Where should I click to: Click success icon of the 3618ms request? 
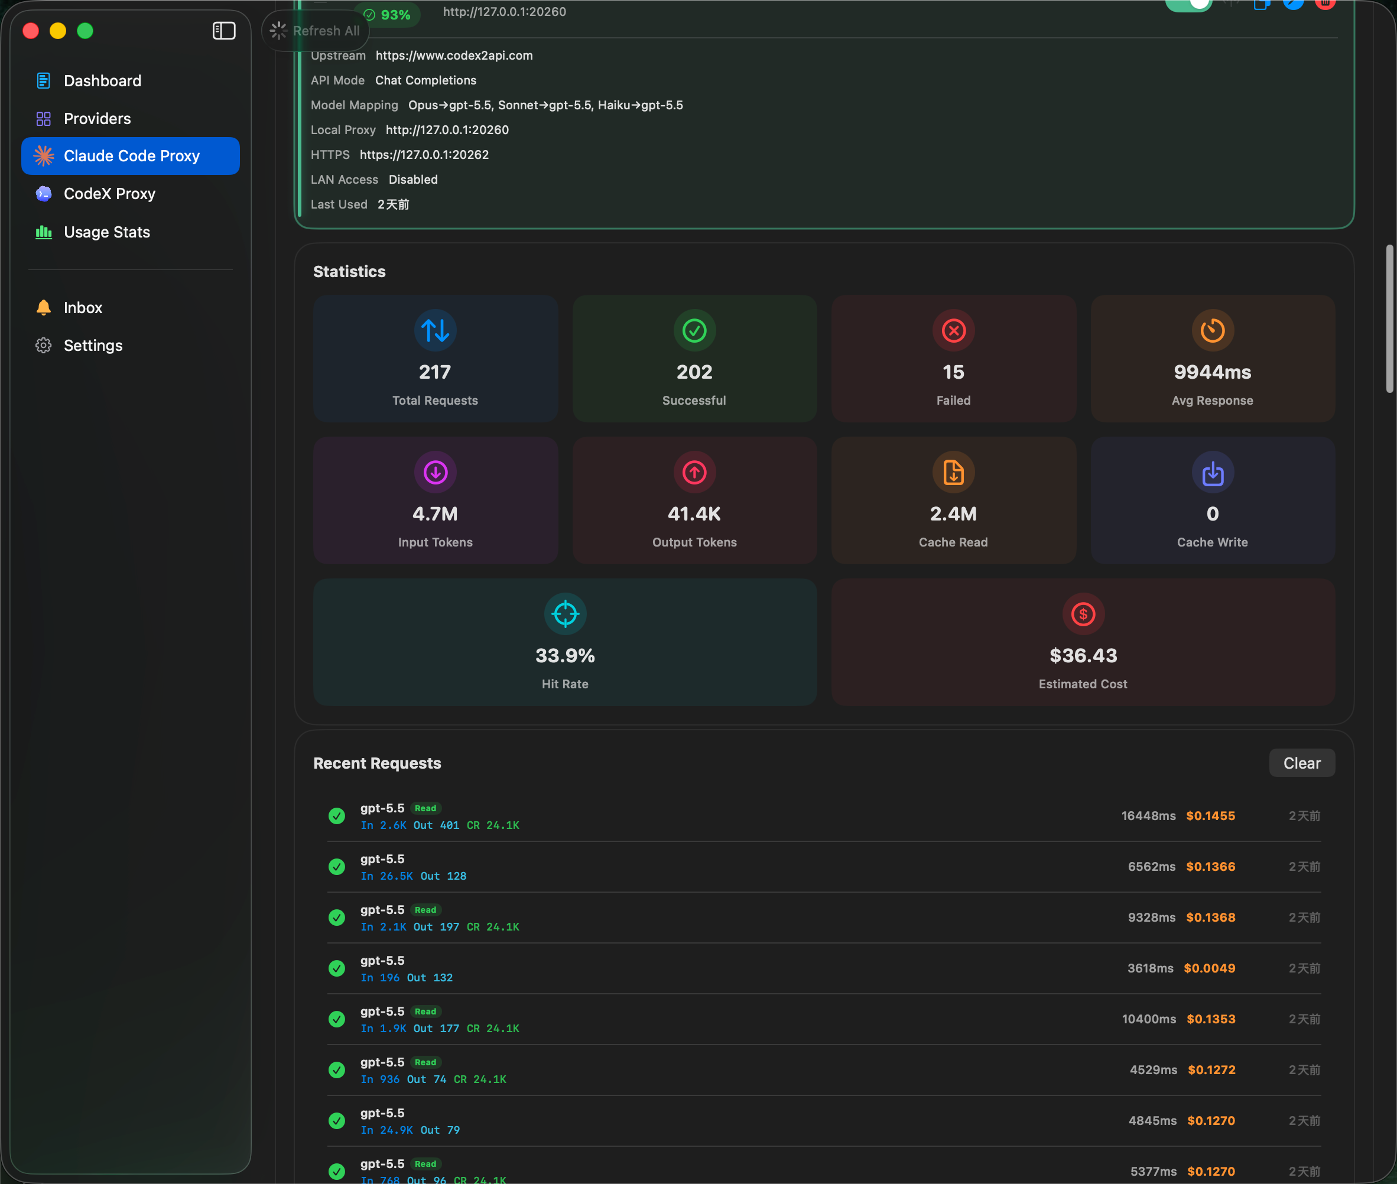(x=337, y=968)
